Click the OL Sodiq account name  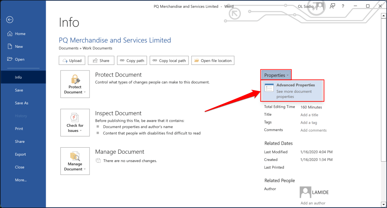(305, 6)
